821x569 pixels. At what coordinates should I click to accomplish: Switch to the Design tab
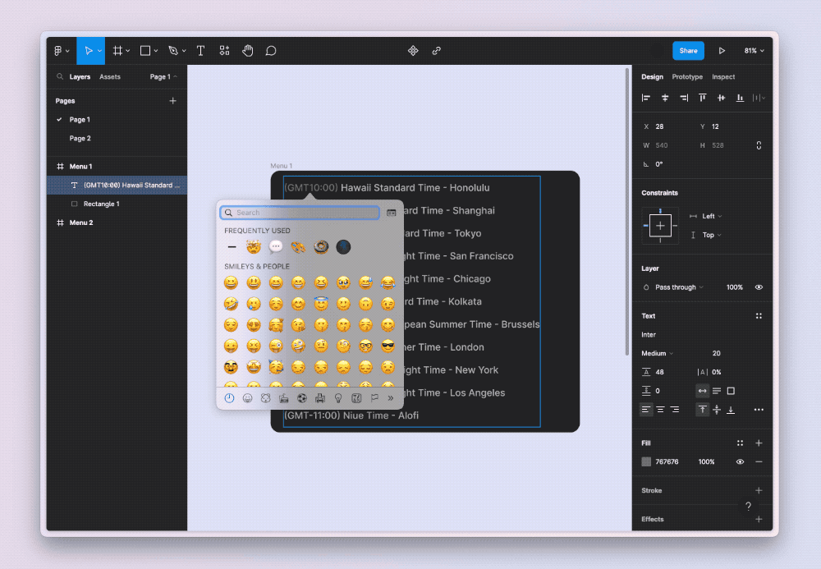[x=653, y=76]
